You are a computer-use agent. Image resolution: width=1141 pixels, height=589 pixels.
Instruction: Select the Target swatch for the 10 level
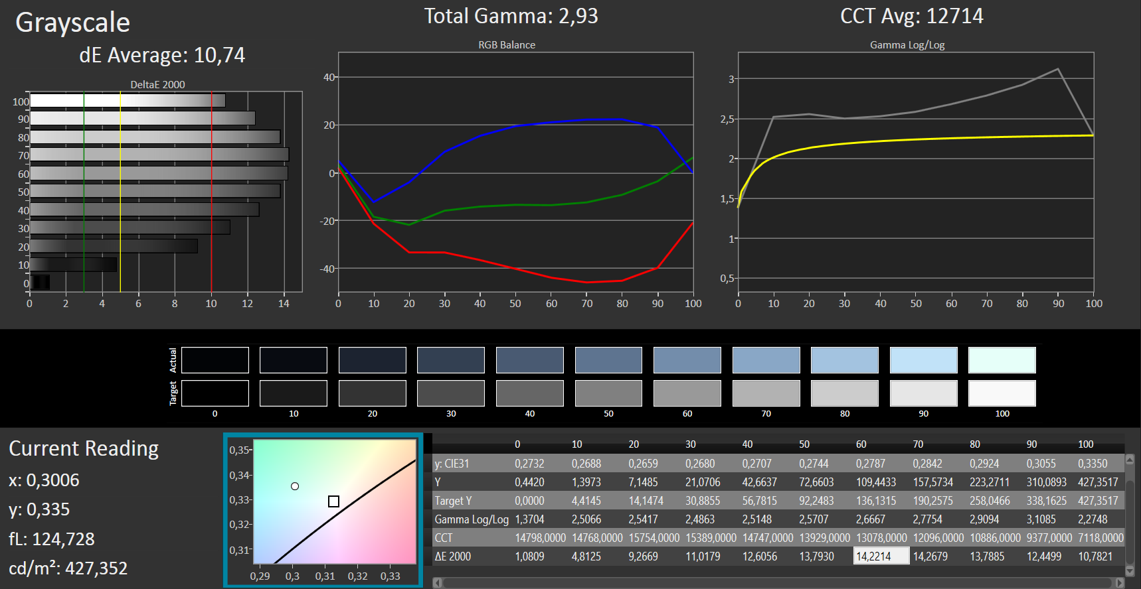pyautogui.click(x=294, y=393)
